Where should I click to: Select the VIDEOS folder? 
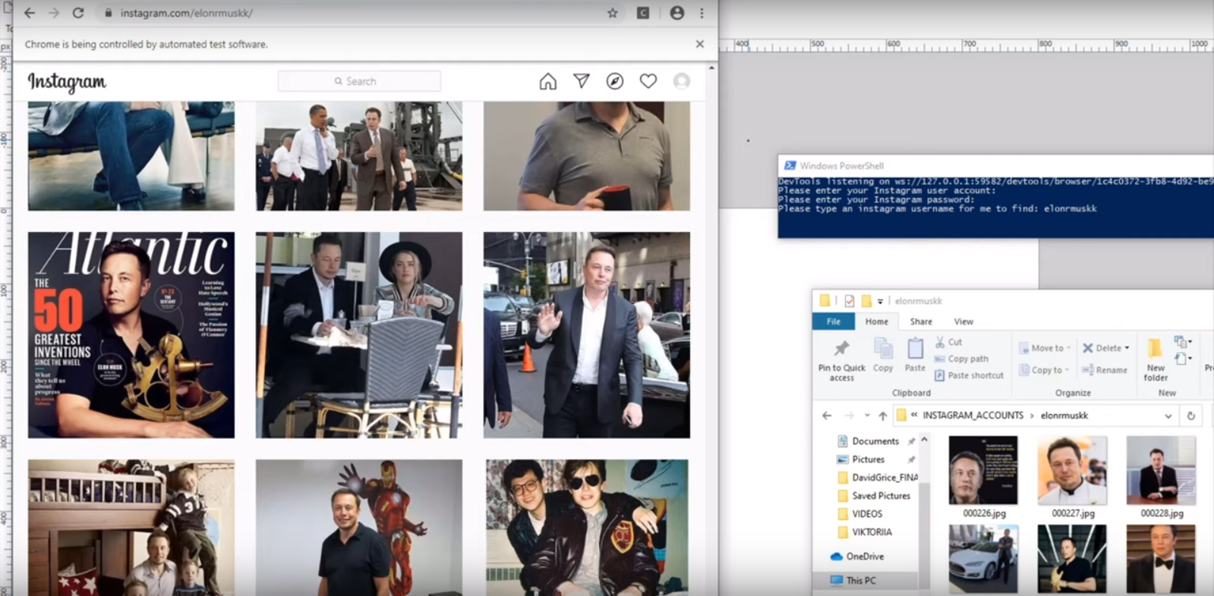860,514
